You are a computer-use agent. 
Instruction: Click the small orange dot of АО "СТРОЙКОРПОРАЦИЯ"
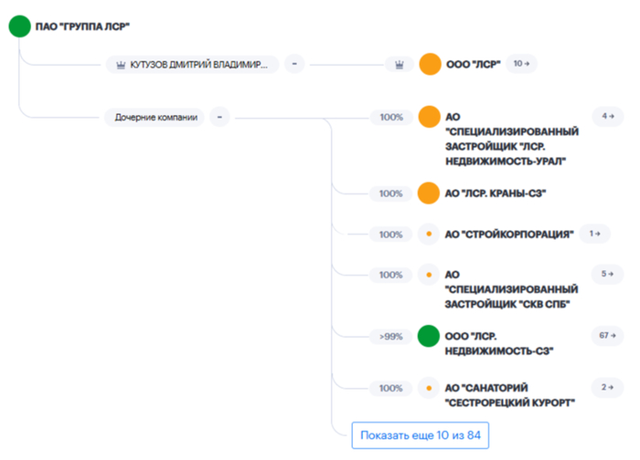point(429,235)
